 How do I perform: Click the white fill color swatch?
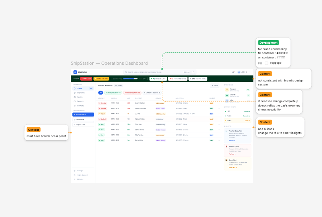266,63
